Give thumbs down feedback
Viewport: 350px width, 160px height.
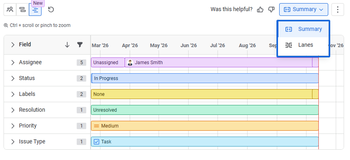point(271,10)
